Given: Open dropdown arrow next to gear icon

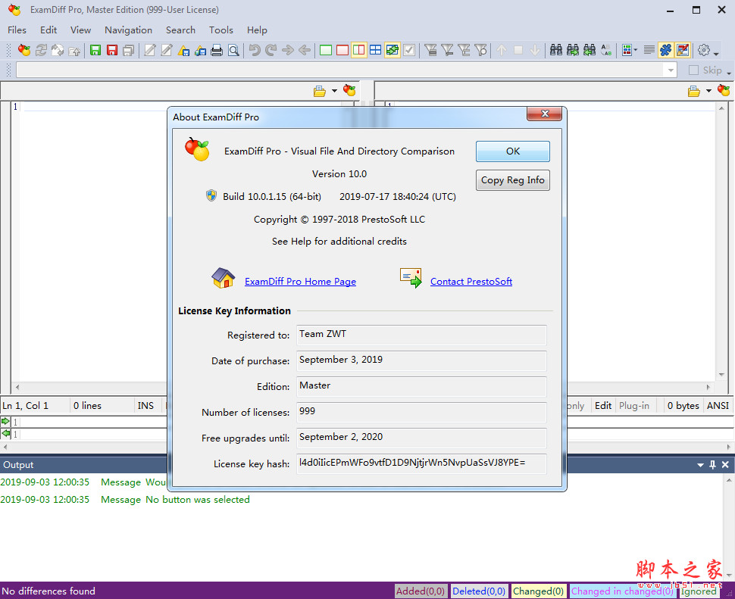Looking at the screenshot, I should point(716,54).
